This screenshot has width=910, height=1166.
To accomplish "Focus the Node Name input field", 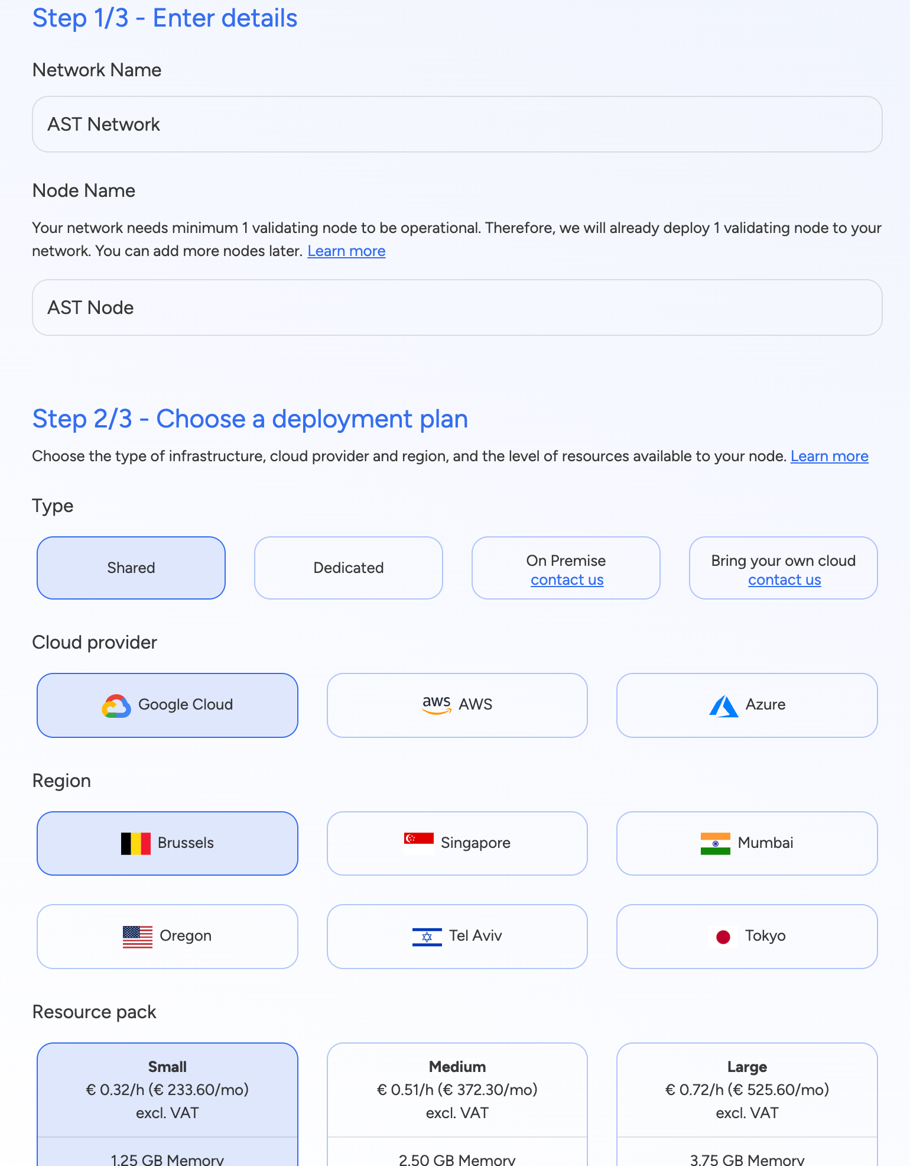I will [457, 307].
